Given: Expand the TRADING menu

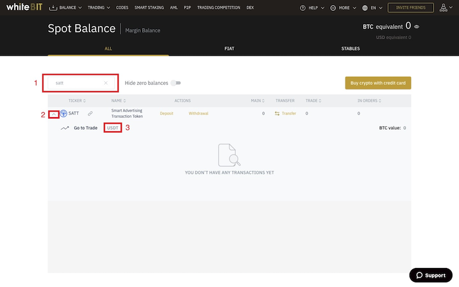Looking at the screenshot, I should 99,8.
